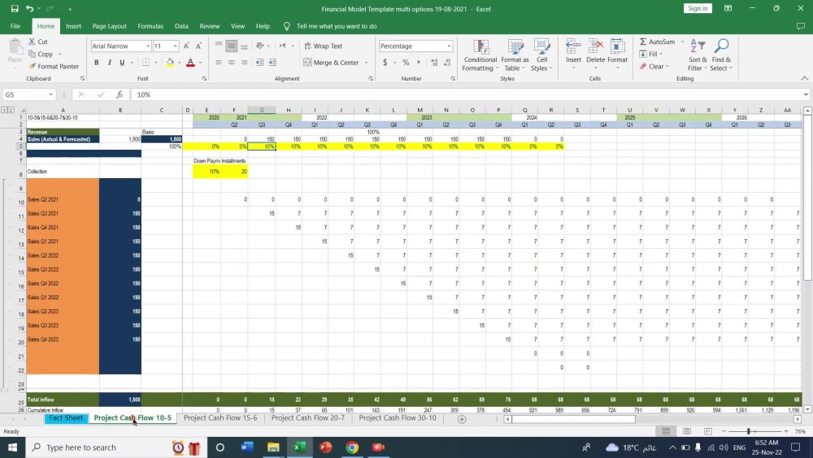The image size is (813, 458).
Task: Open the Percentage number format dropdown
Action: [449, 46]
